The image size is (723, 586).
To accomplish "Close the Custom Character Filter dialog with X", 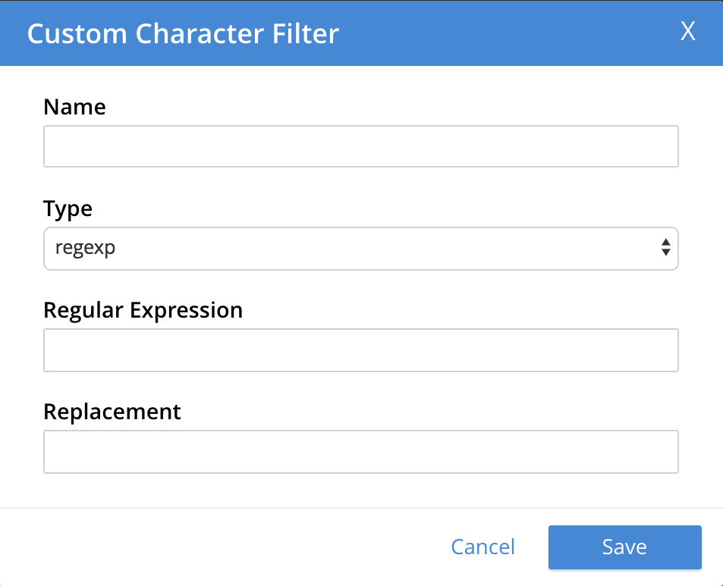I will [687, 32].
